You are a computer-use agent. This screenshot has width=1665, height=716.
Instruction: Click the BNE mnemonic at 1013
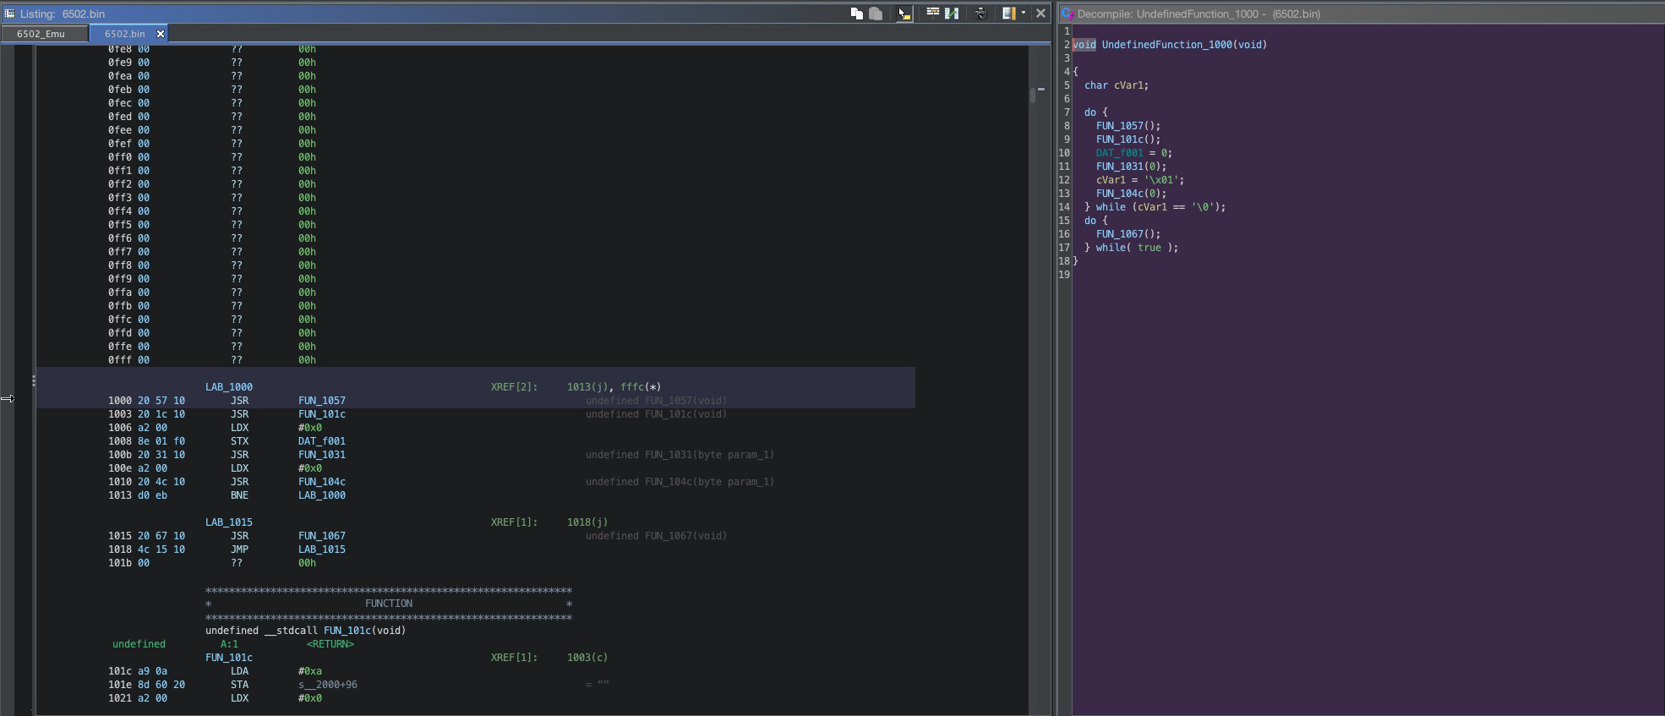click(x=240, y=495)
